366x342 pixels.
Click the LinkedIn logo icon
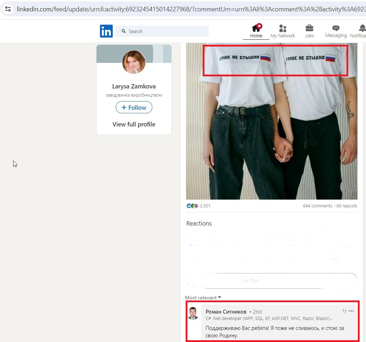[106, 31]
